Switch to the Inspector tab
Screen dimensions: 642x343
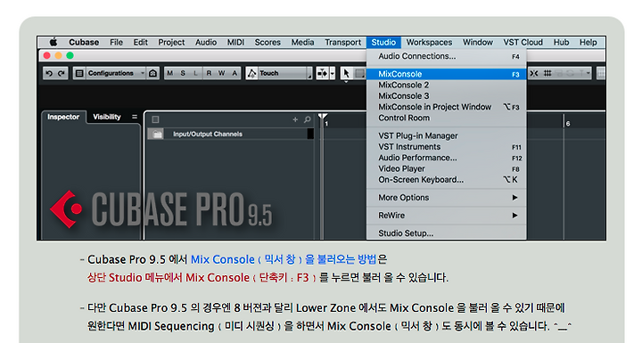tap(63, 117)
